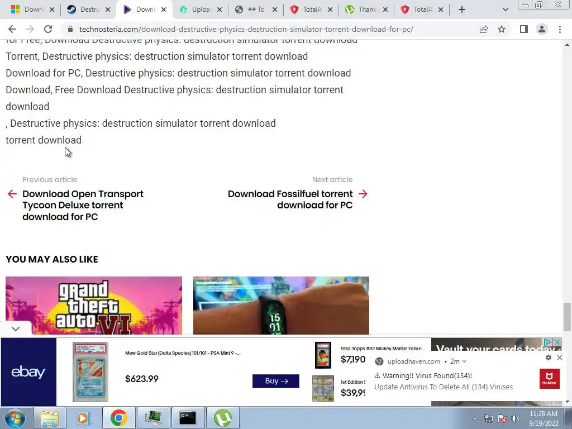Open the fitness band article thumbnail
The width and height of the screenshot is (572, 429).
282,306
